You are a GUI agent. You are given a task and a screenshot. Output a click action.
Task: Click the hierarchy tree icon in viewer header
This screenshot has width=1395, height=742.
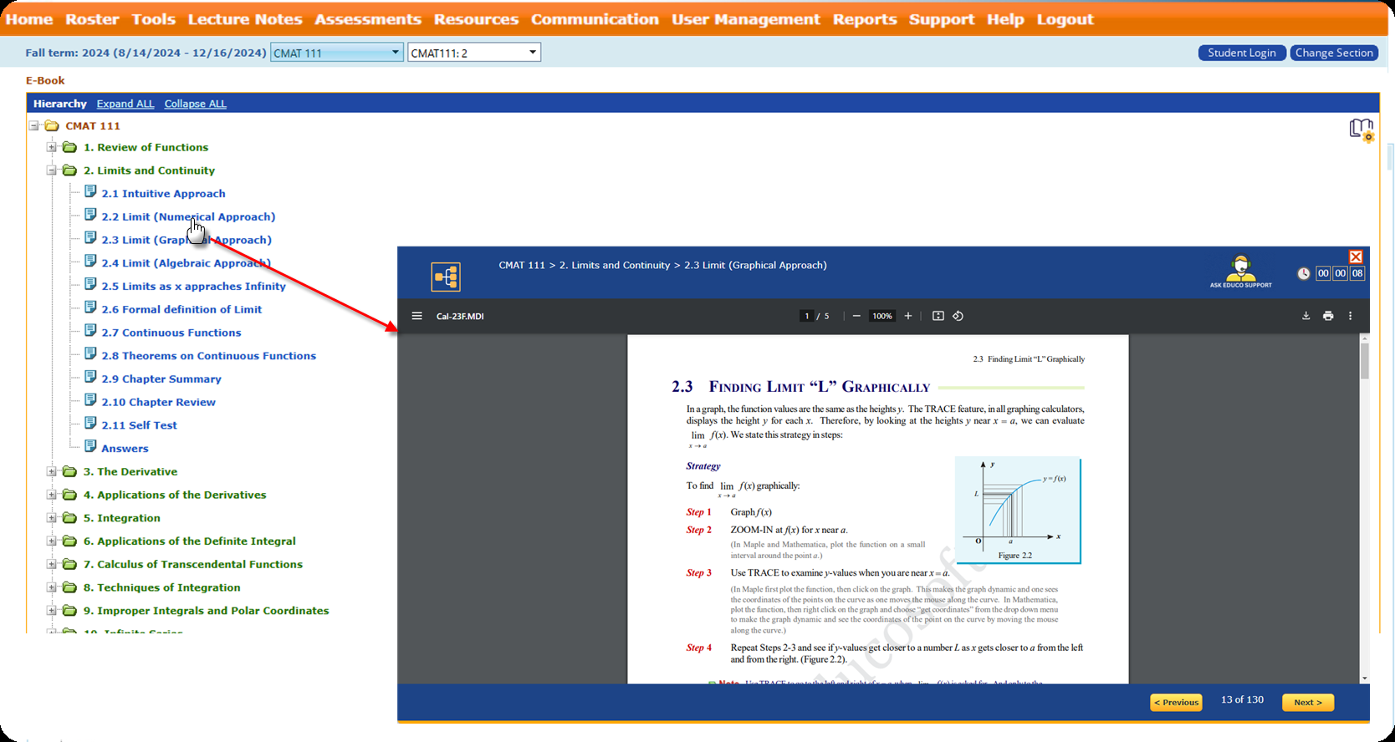click(446, 277)
